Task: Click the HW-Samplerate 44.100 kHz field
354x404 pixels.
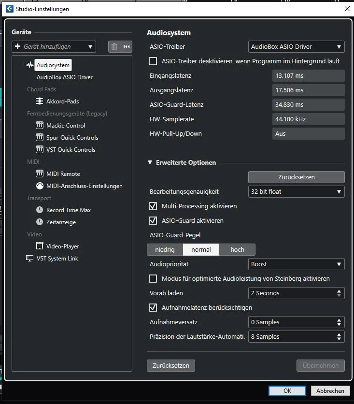Action: tap(309, 119)
